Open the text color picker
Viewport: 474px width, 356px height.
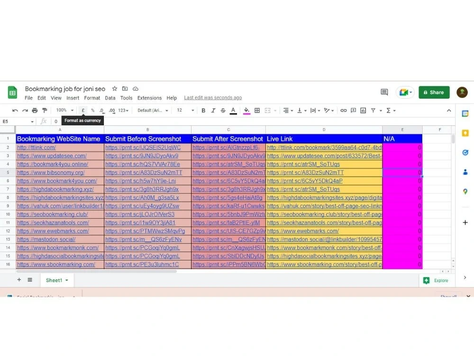[233, 111]
